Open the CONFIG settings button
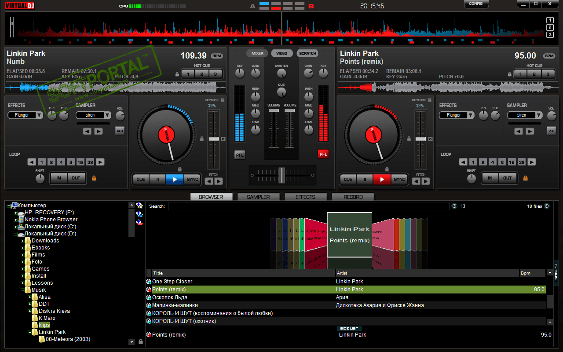563x352 pixels. tap(476, 4)
